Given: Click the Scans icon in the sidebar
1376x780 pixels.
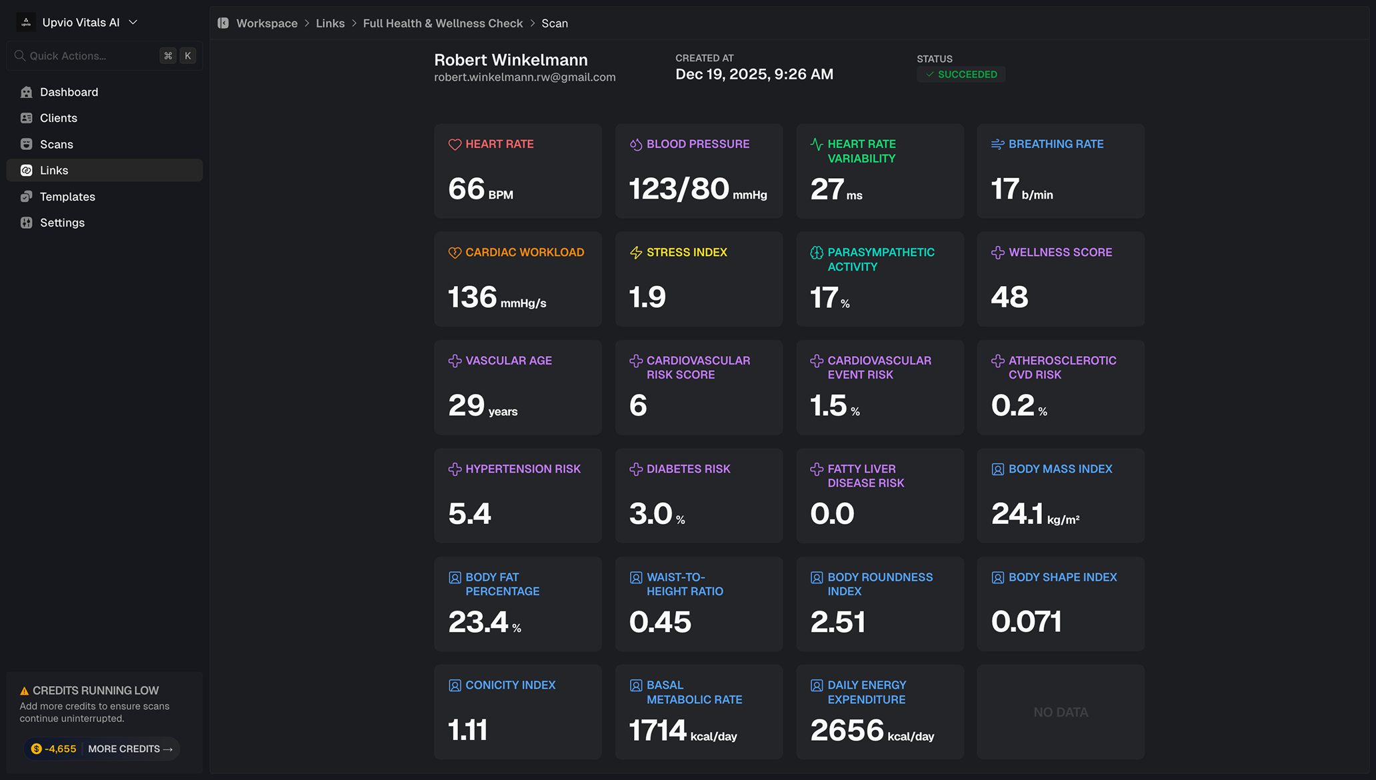Looking at the screenshot, I should [27, 144].
